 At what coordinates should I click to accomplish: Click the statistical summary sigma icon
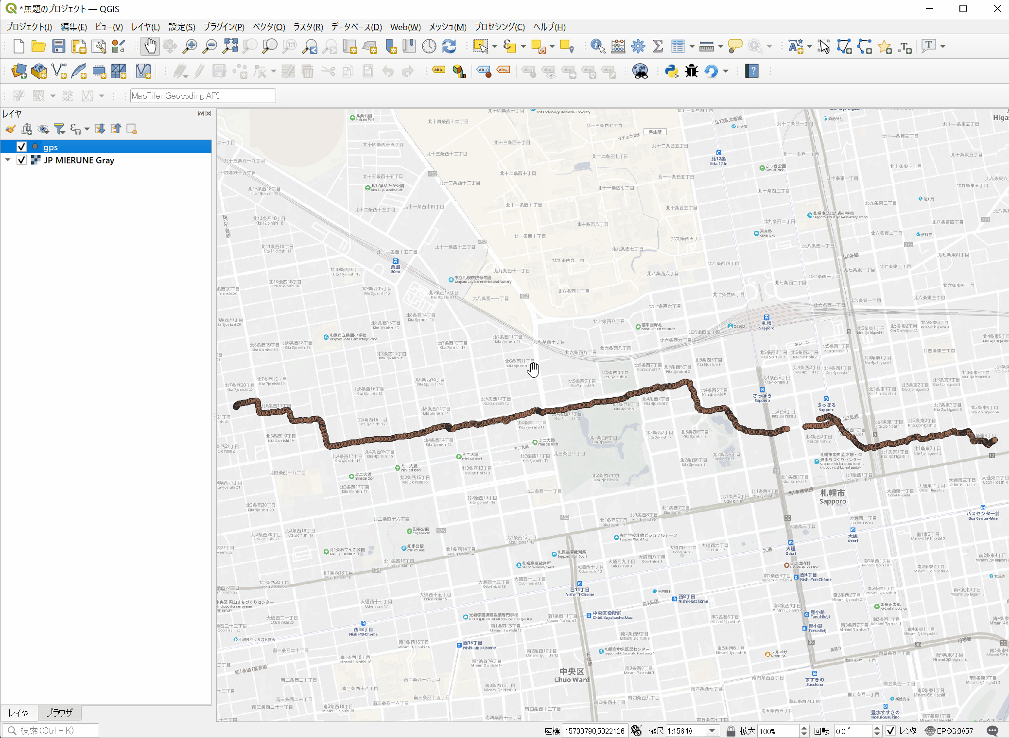[x=658, y=46]
